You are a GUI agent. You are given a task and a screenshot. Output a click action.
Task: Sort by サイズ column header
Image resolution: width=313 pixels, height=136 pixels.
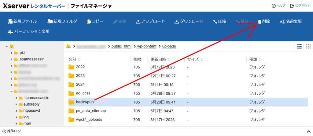pyautogui.click(x=195, y=59)
